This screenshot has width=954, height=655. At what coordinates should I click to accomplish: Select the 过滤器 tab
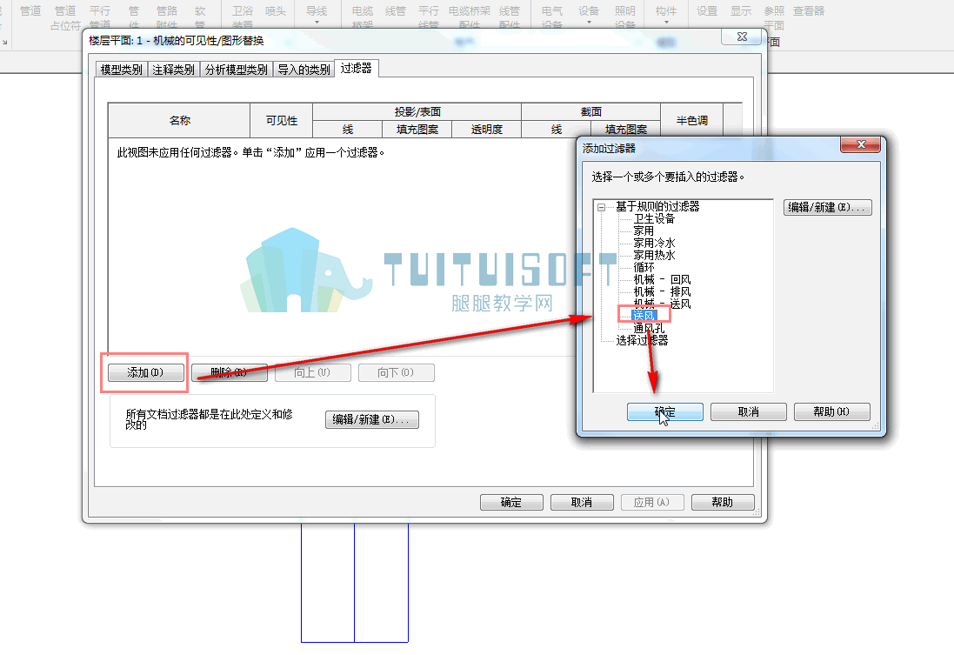[356, 68]
